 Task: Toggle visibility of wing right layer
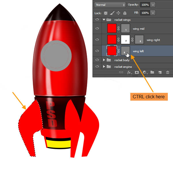point(97,40)
